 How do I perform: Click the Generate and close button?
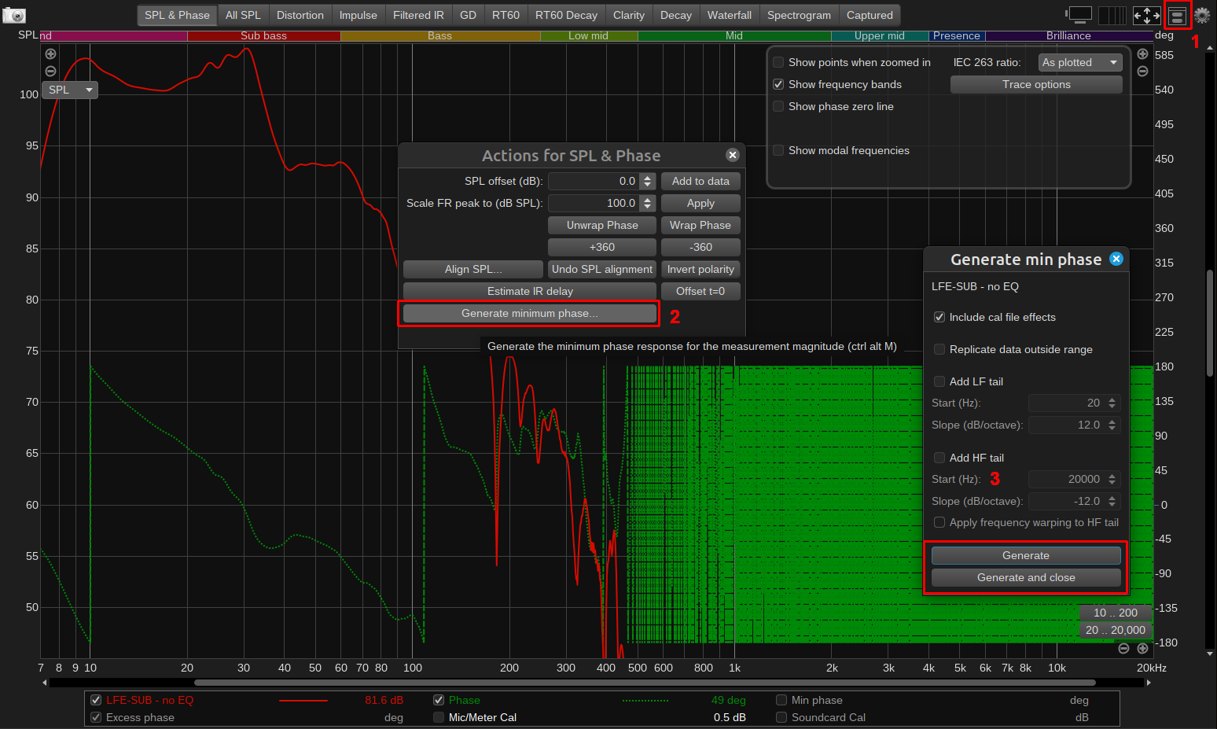pyautogui.click(x=1026, y=577)
